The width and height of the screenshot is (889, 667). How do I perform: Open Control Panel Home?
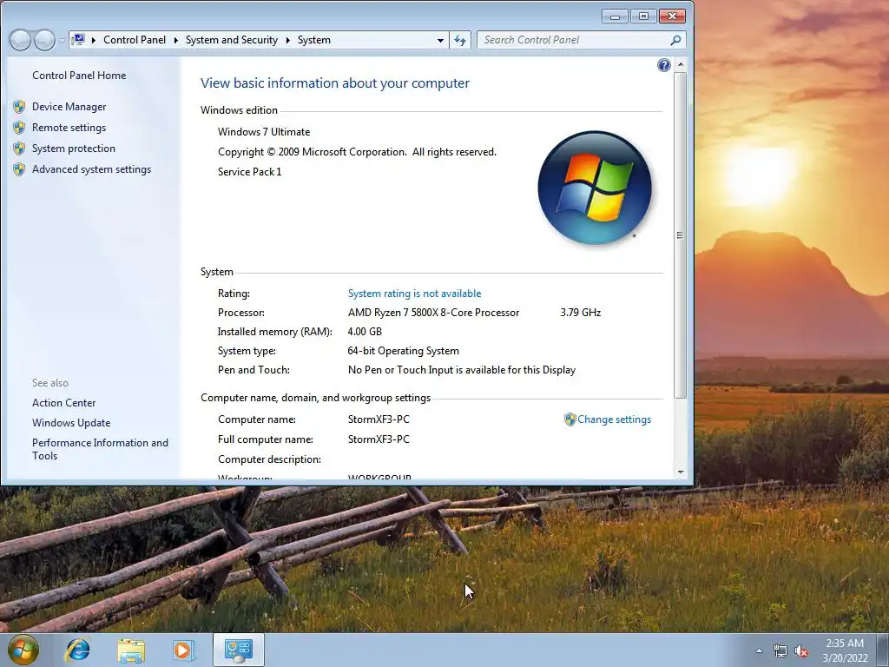pos(79,75)
